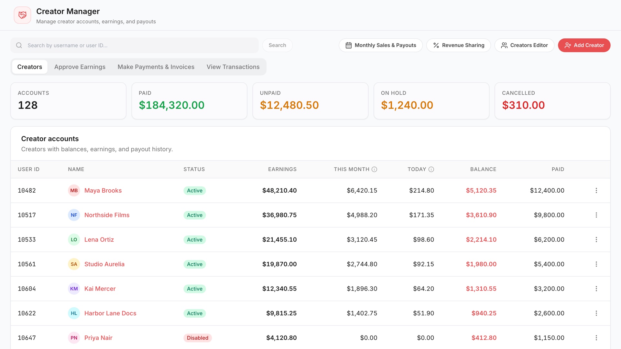The width and height of the screenshot is (621, 349).
Task: Open Make Payments & Invoices tab
Action: (x=156, y=67)
